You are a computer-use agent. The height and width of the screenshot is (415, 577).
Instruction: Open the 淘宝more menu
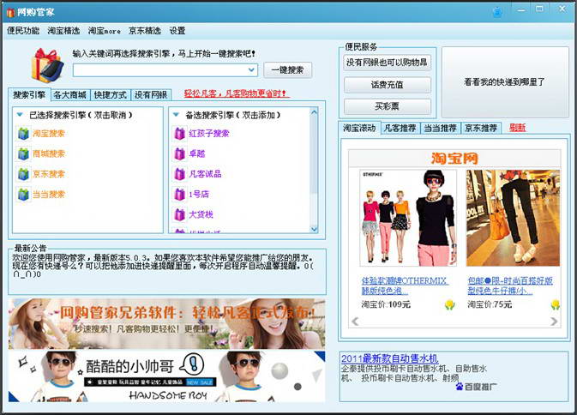(104, 31)
